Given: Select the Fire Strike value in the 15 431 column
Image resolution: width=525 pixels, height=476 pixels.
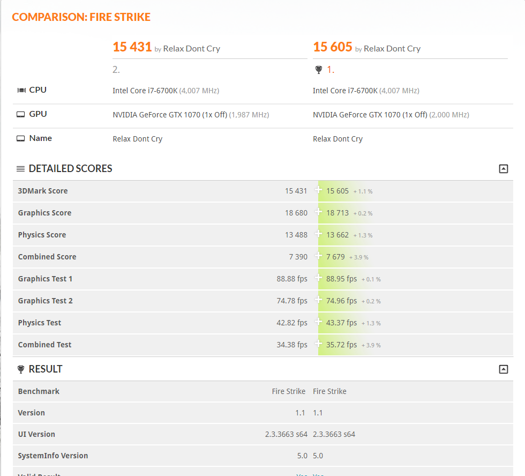Looking at the screenshot, I should (289, 391).
